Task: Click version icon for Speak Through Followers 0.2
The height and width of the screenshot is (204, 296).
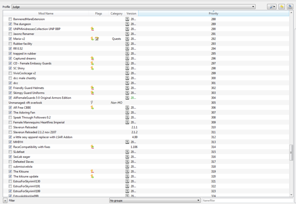Action: pyautogui.click(x=127, y=117)
